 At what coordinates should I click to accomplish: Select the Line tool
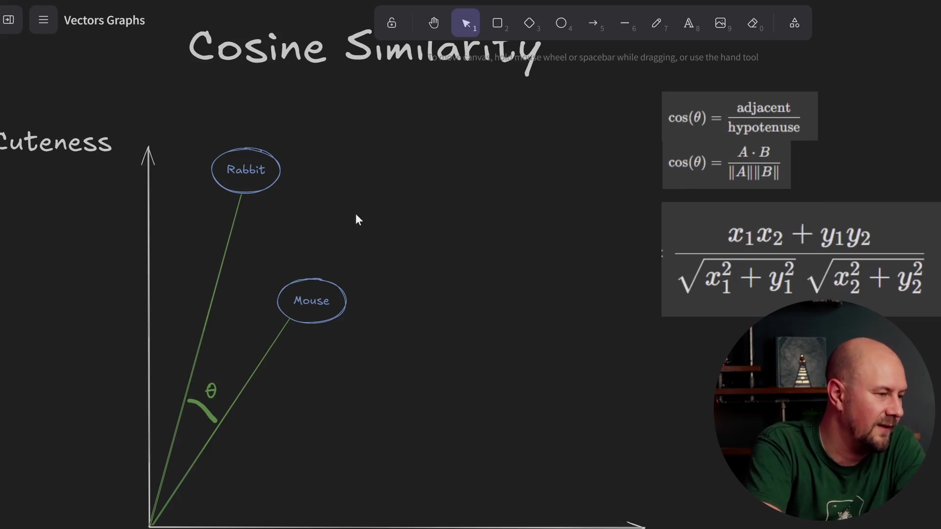625,23
